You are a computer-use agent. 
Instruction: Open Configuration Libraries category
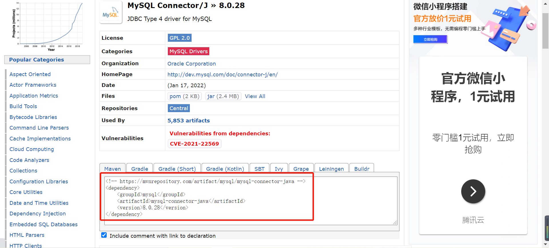pyautogui.click(x=39, y=181)
